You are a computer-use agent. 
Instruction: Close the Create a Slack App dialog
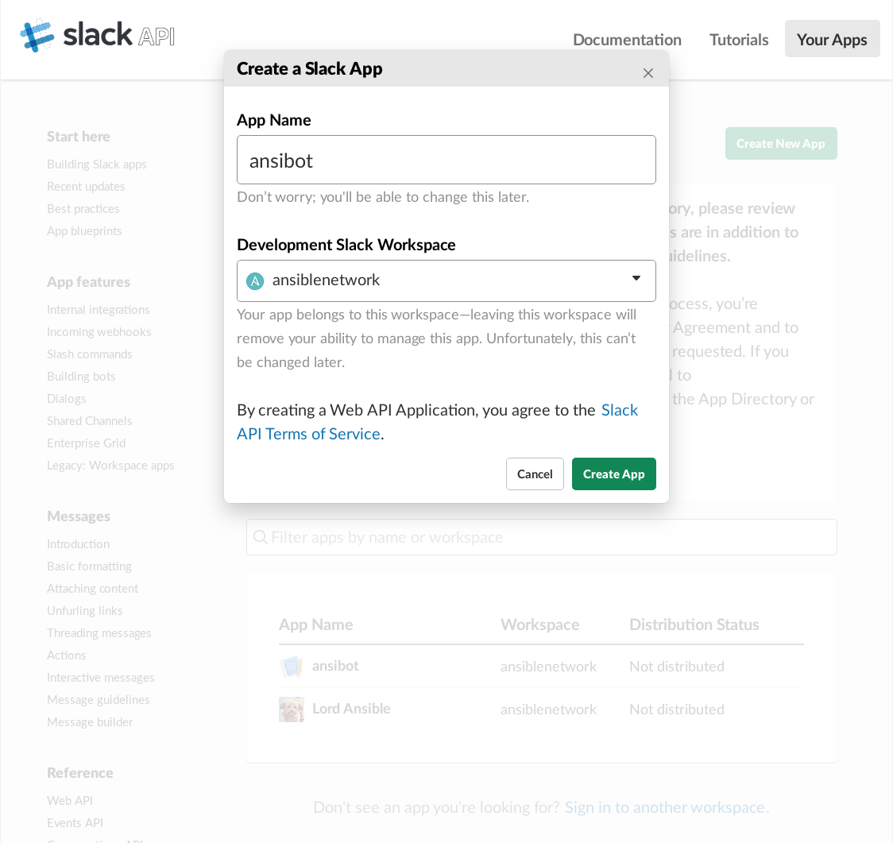[648, 73]
